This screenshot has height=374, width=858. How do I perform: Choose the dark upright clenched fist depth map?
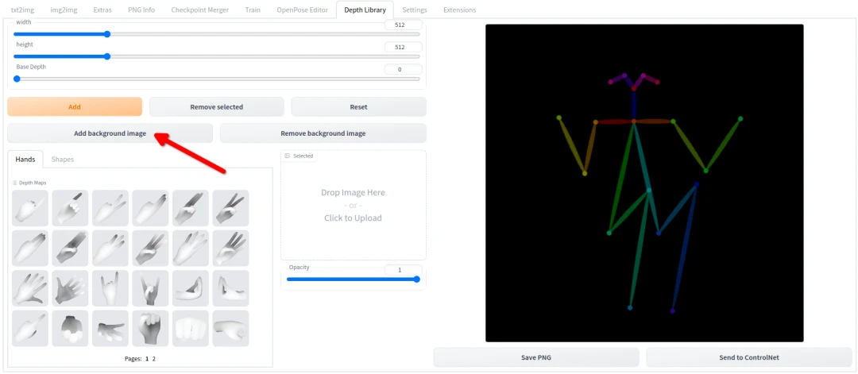click(x=150, y=327)
